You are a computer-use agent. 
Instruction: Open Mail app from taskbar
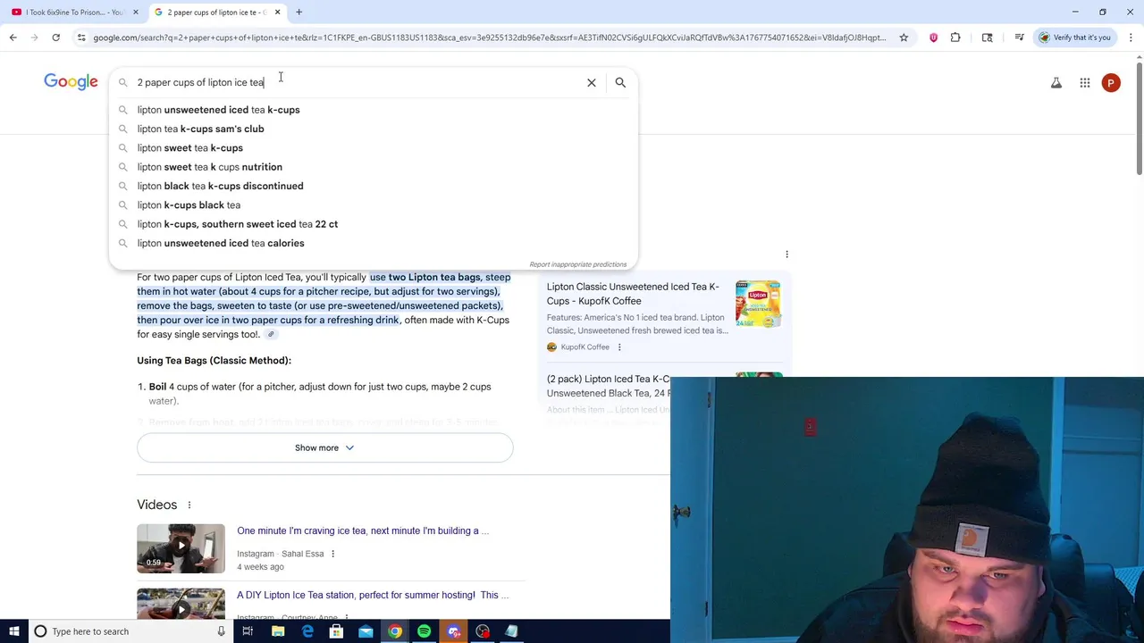pos(366,631)
